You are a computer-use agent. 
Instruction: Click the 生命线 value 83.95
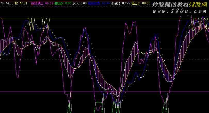pyautogui.click(x=126, y=3)
